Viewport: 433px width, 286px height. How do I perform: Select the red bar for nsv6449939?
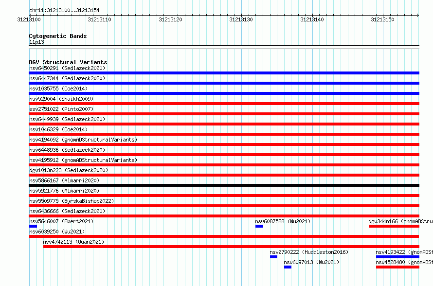coord(224,124)
